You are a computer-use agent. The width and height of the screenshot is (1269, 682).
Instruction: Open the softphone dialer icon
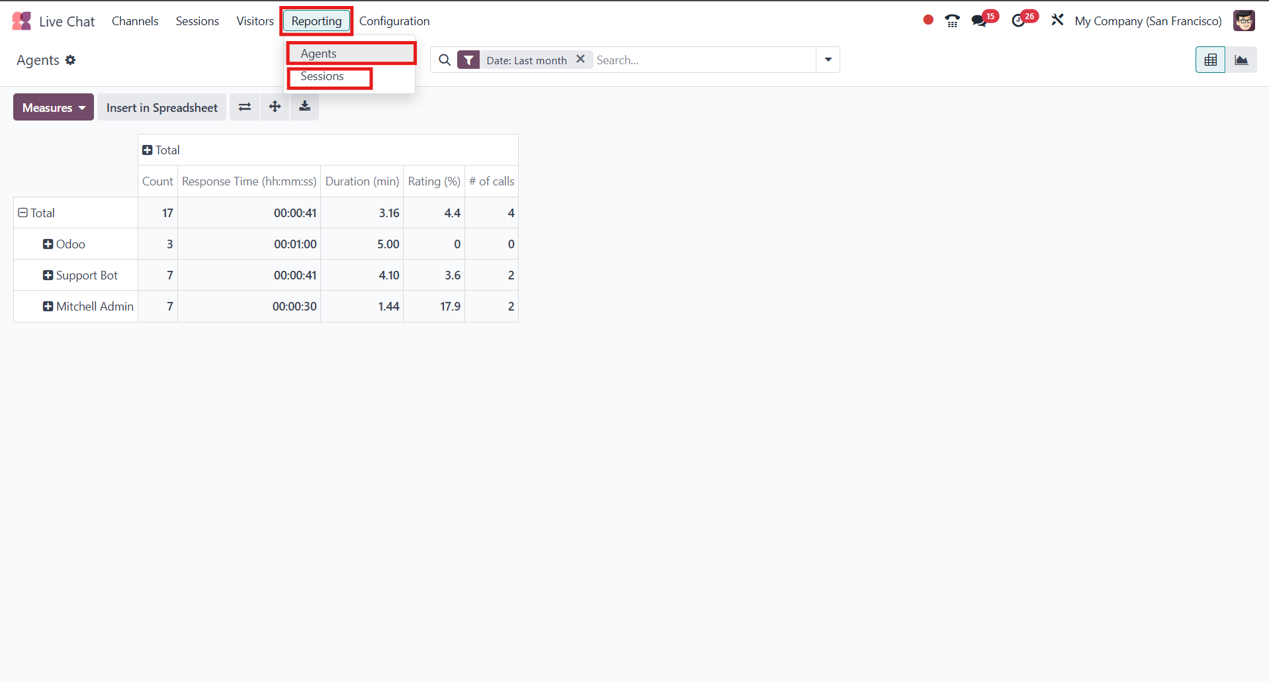[952, 21]
